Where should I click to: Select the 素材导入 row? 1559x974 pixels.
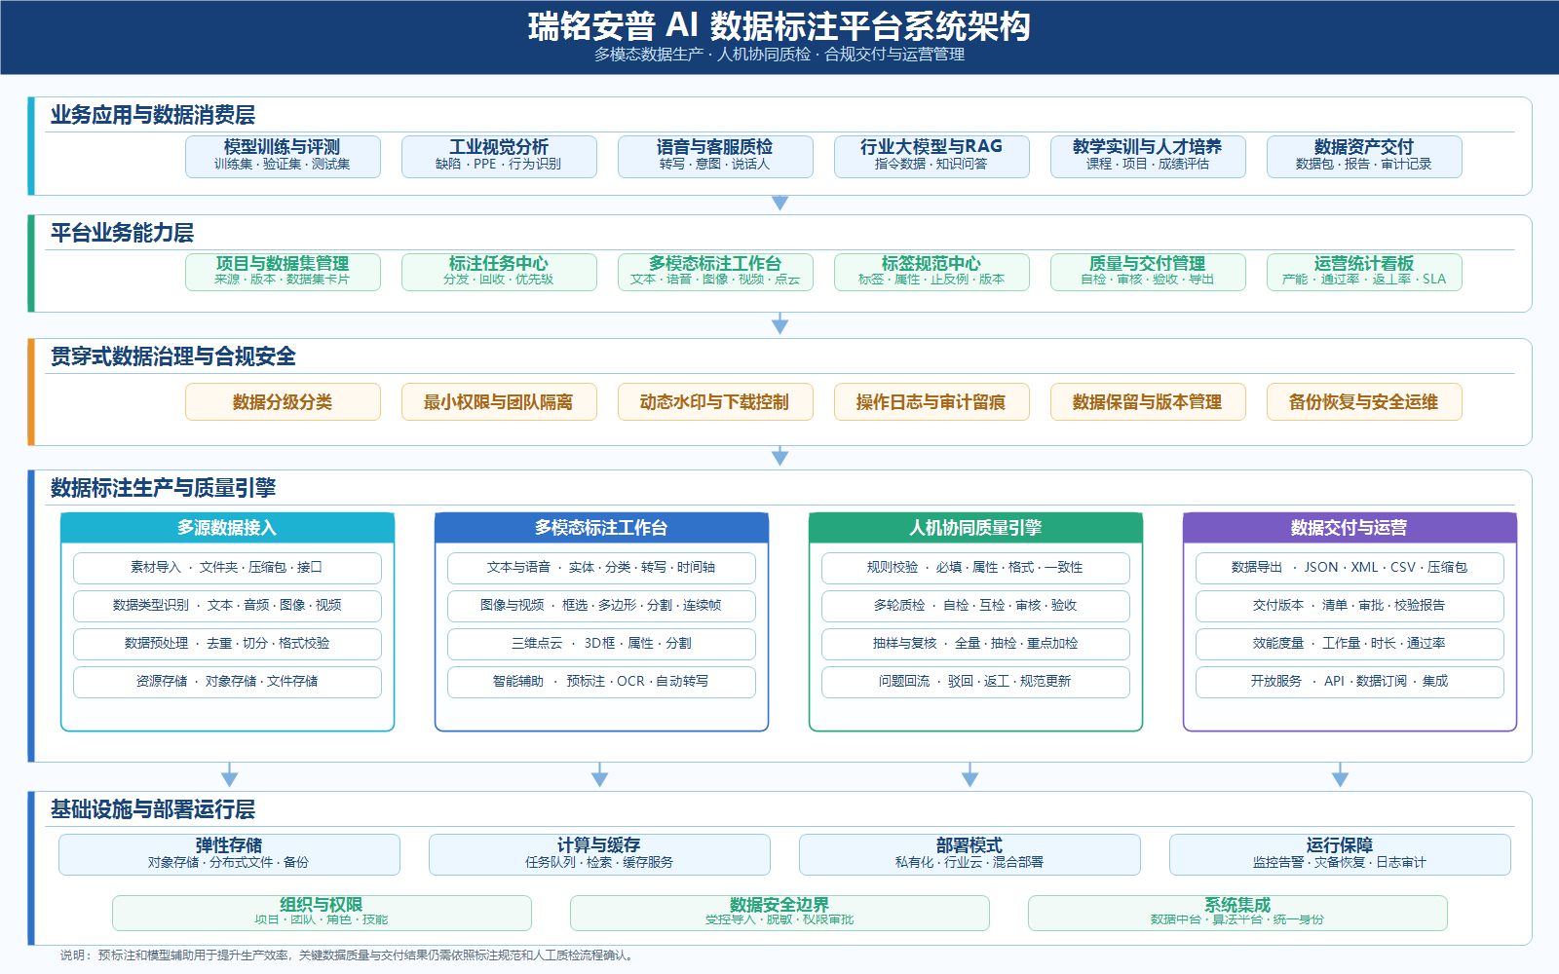[227, 568]
